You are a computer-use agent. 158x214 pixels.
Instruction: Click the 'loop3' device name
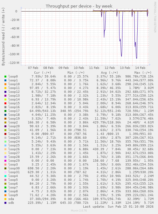pos(13,165)
